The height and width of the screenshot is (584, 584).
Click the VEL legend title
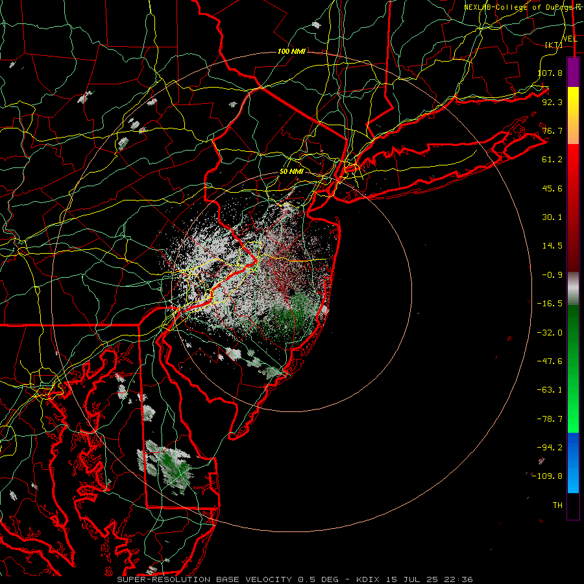point(570,39)
